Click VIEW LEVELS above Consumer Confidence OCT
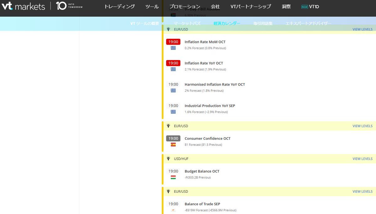Viewport: 376px width, 214px height. pos(363,126)
